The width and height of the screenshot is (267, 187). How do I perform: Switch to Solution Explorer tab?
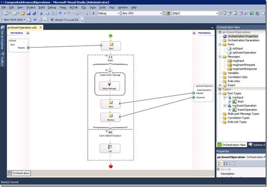(257, 145)
